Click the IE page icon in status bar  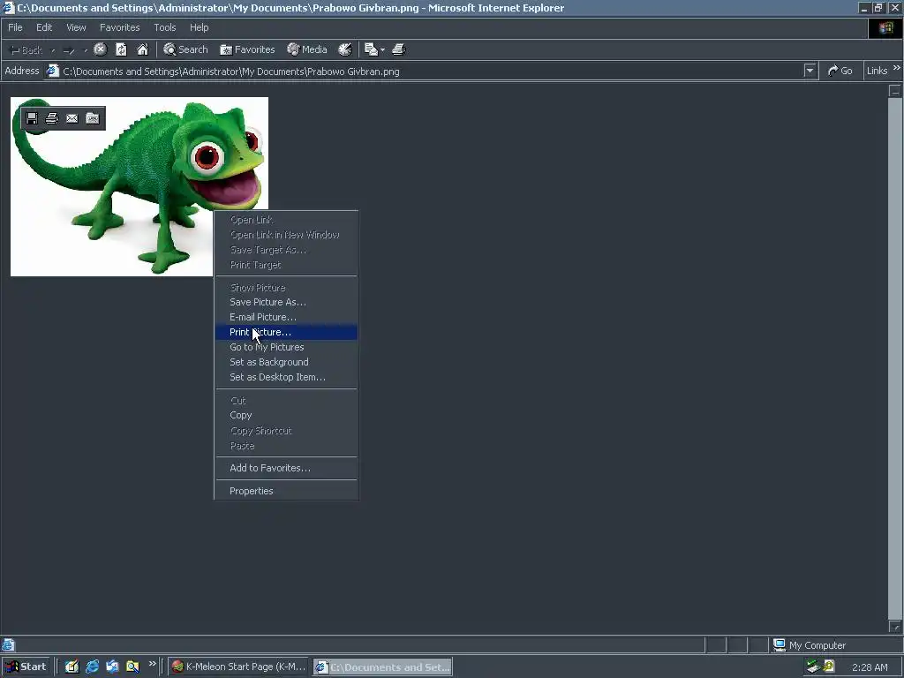coord(8,644)
